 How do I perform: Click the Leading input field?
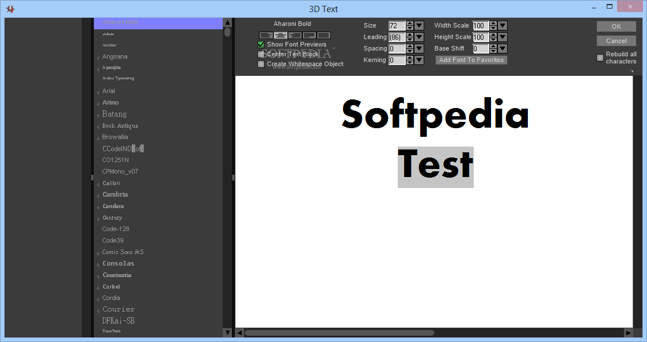(397, 37)
